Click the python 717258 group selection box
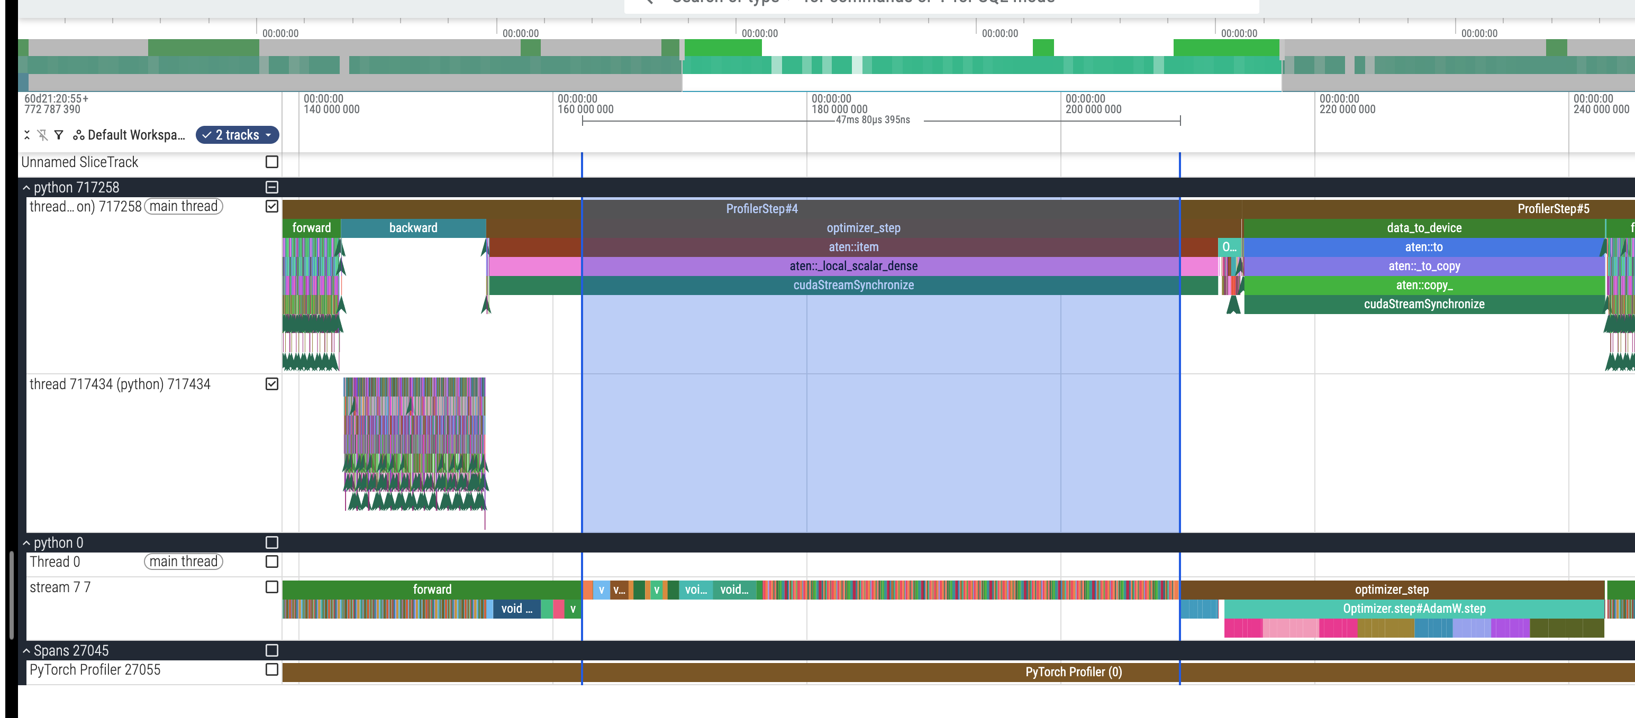1635x718 pixels. [x=271, y=187]
